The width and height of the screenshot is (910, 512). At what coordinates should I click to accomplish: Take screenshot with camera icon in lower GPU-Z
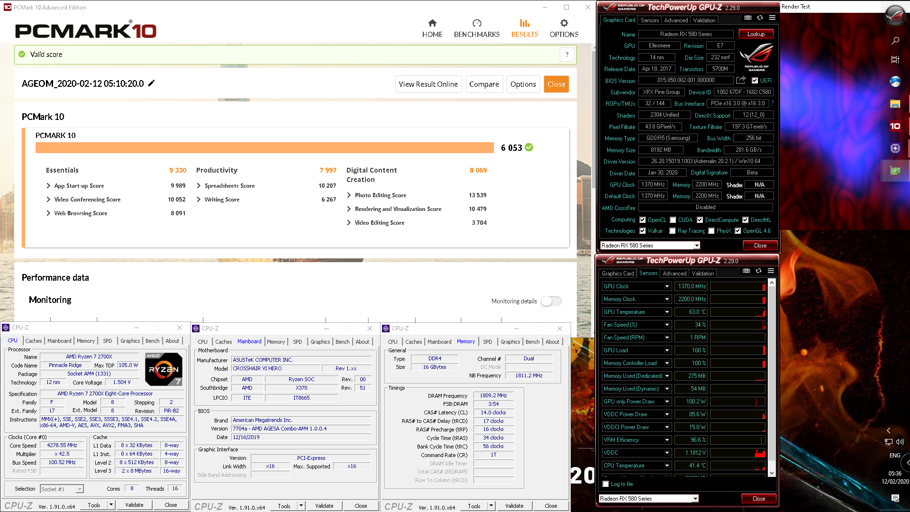[746, 271]
